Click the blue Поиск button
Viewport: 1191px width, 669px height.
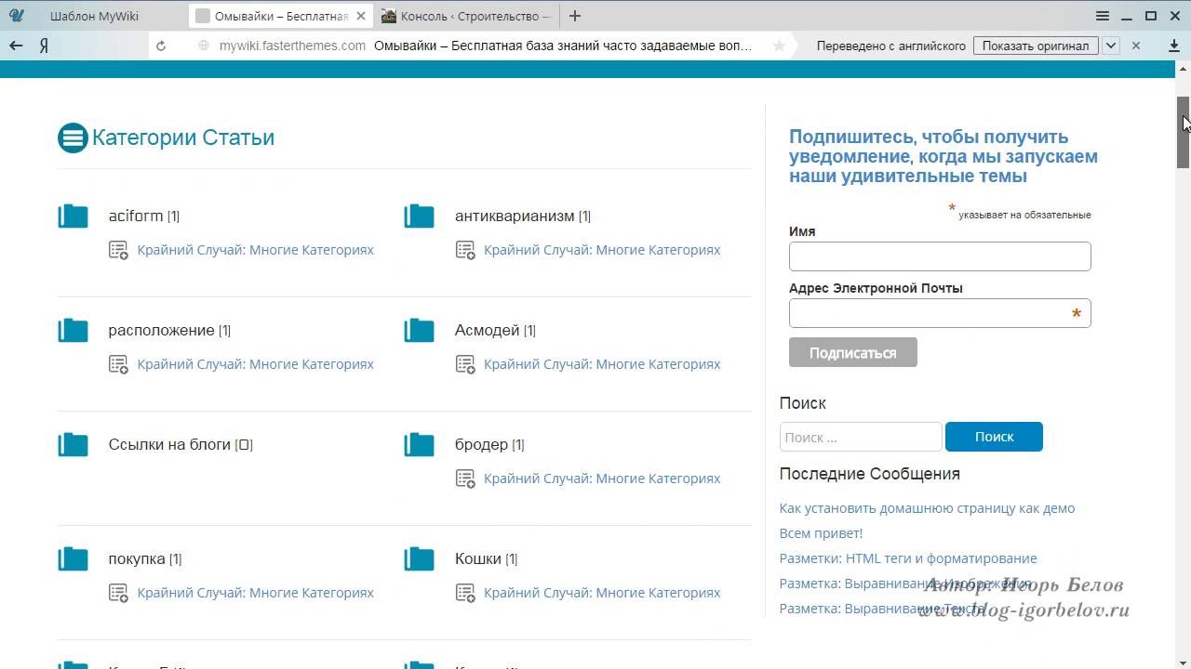(994, 437)
